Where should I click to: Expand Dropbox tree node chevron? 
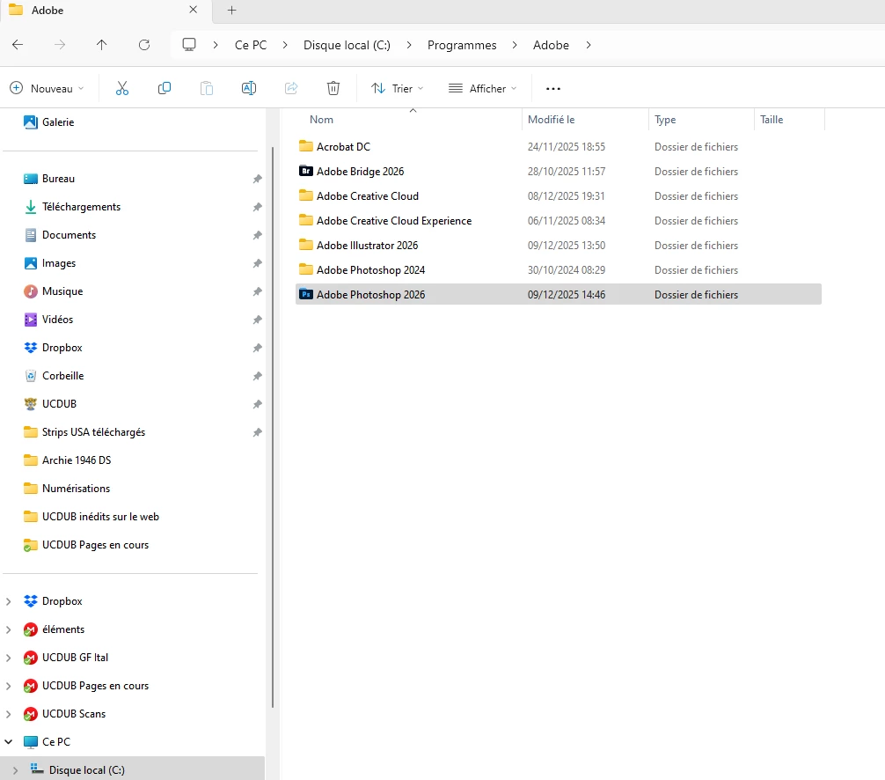coord(9,601)
